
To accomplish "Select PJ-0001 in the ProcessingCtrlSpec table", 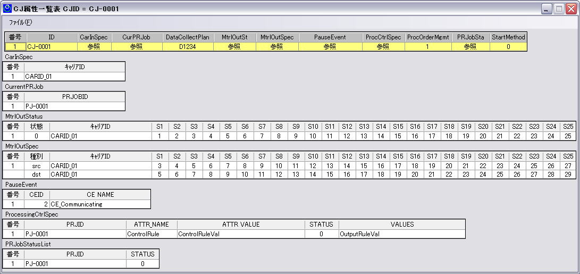I will pyautogui.click(x=75, y=234).
